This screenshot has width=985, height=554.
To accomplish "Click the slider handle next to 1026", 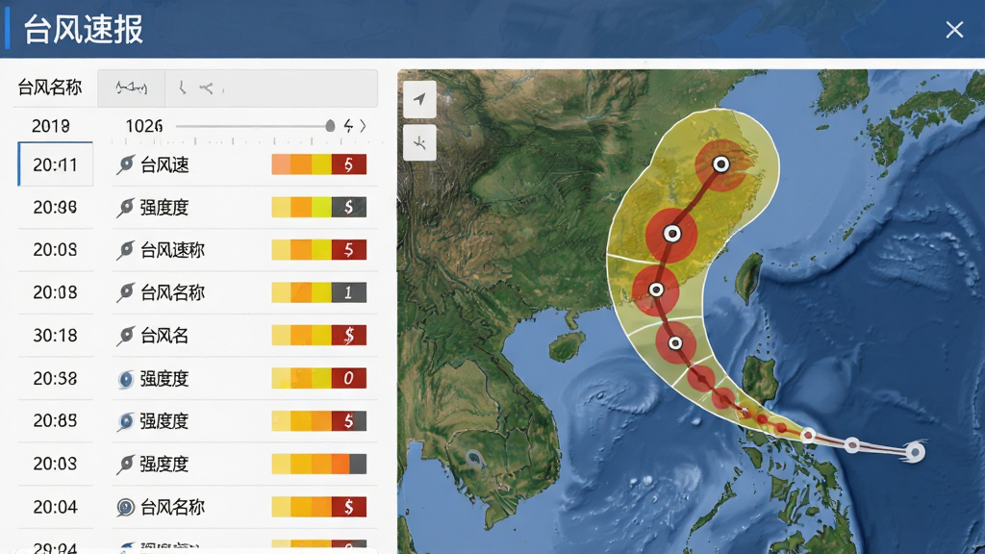I will [330, 126].
